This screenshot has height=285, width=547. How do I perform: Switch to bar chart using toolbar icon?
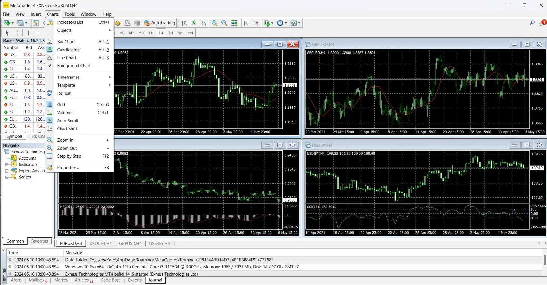point(184,23)
